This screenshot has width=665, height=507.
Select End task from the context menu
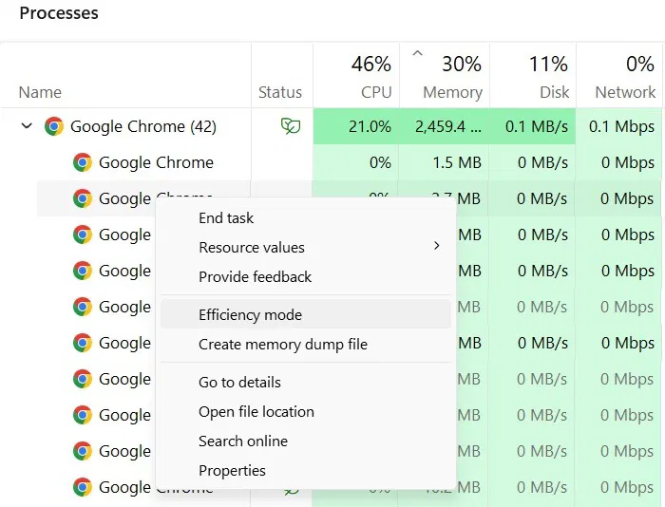tap(226, 217)
